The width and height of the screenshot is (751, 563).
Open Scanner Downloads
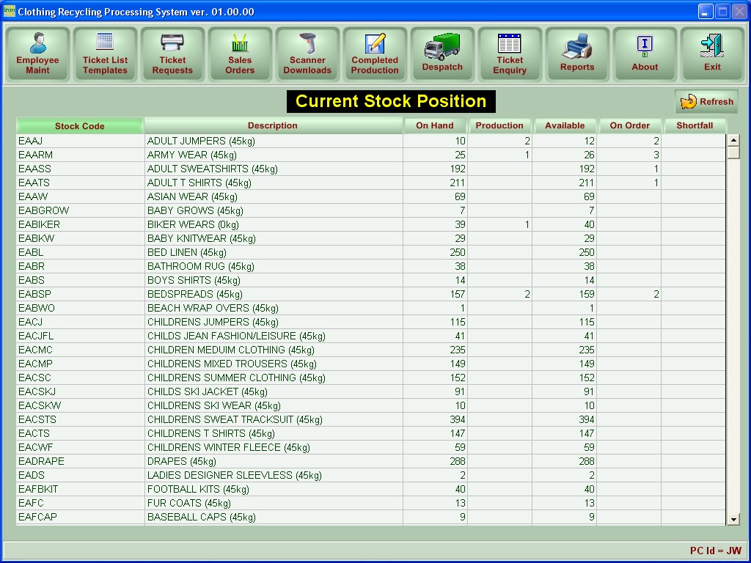point(307,54)
